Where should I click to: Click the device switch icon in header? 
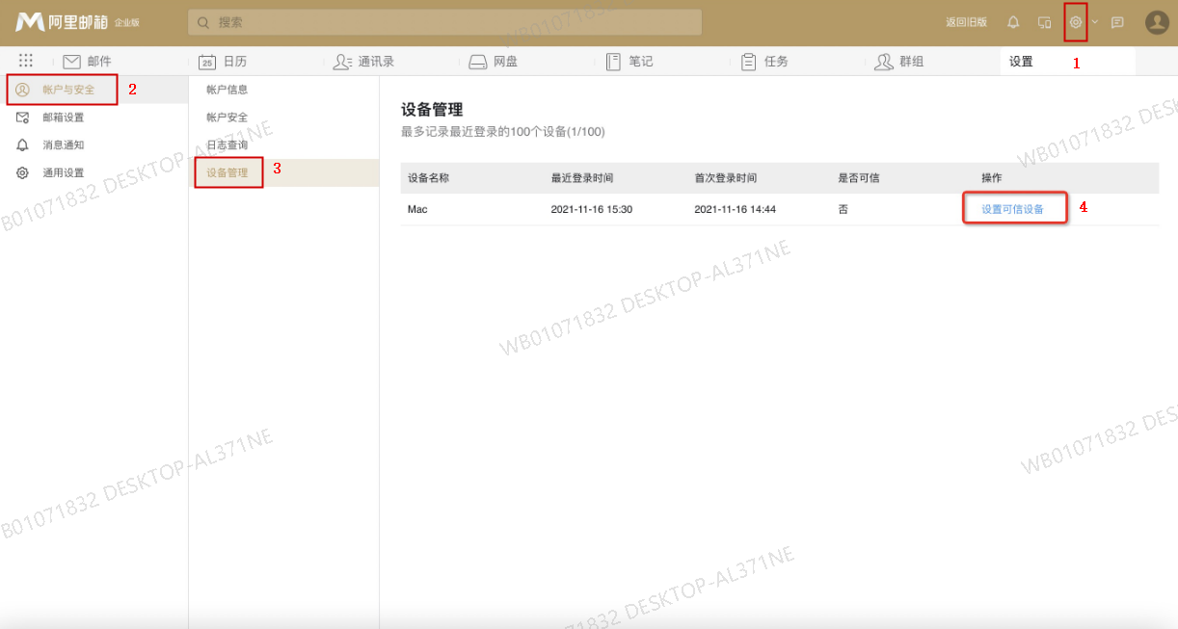[x=1044, y=22]
